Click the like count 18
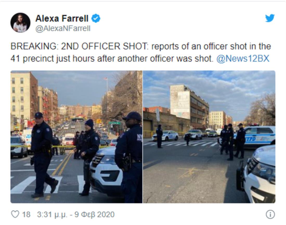 tap(26, 215)
